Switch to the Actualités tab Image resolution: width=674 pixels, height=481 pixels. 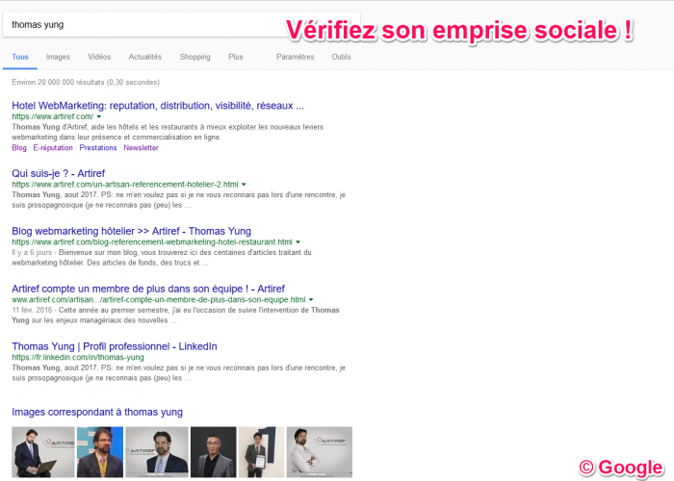[144, 57]
